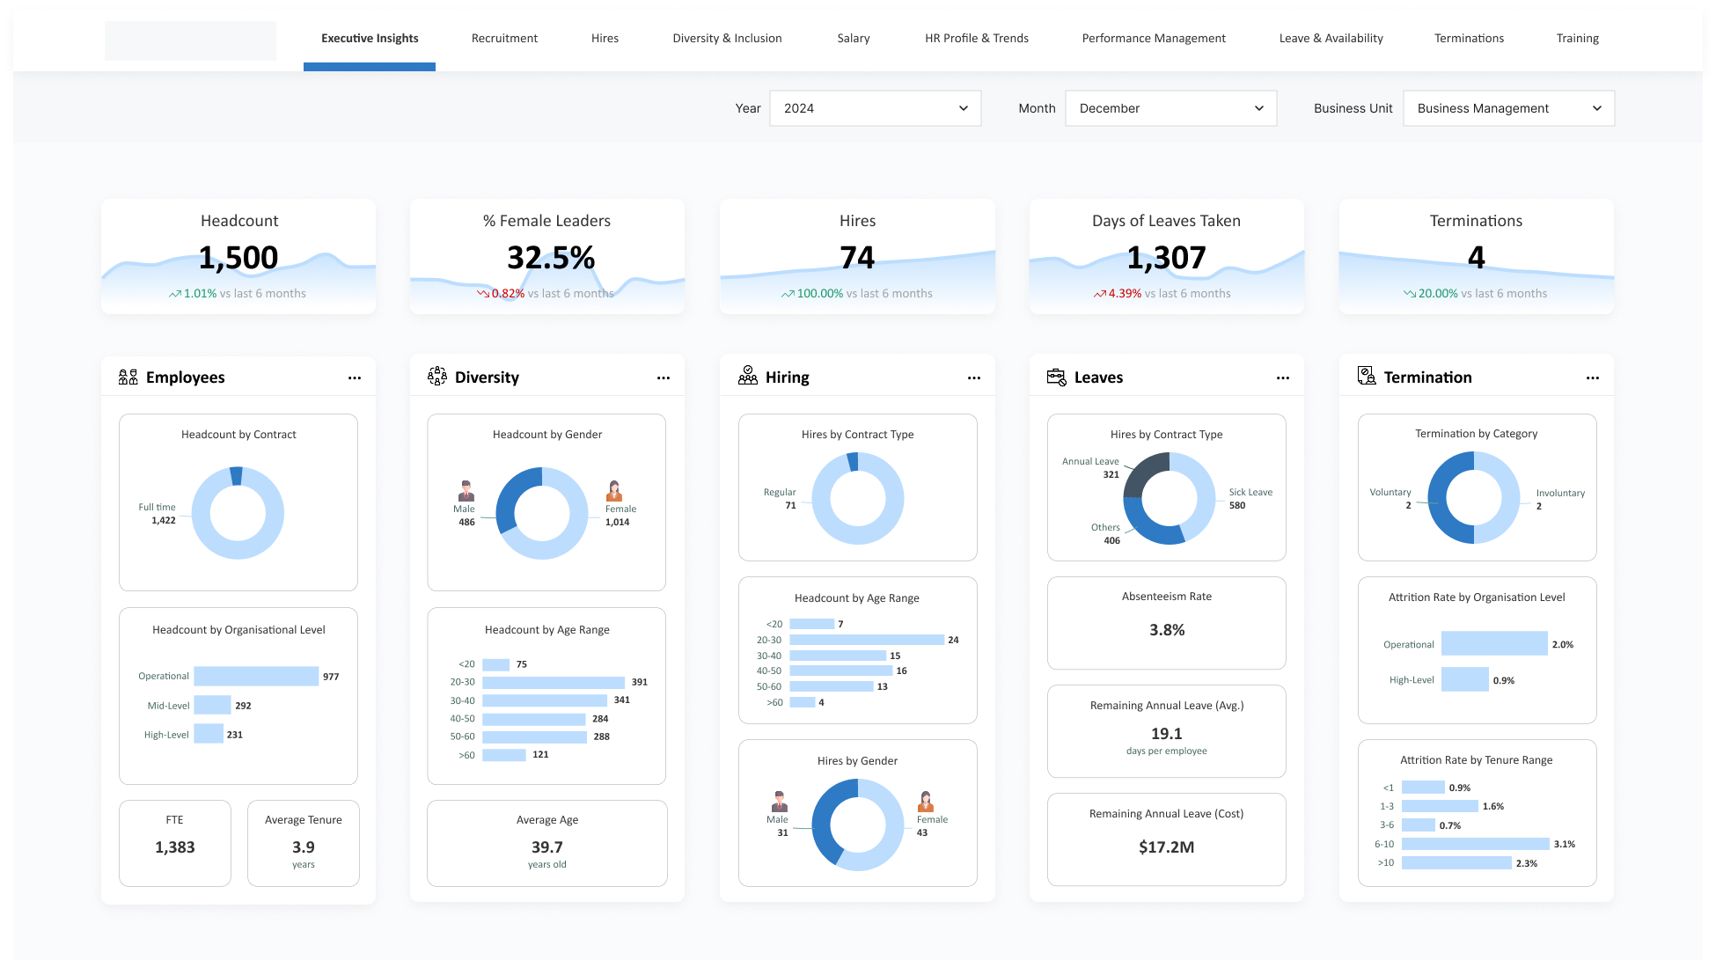Click the Leaves briefcase icon

1056,377
